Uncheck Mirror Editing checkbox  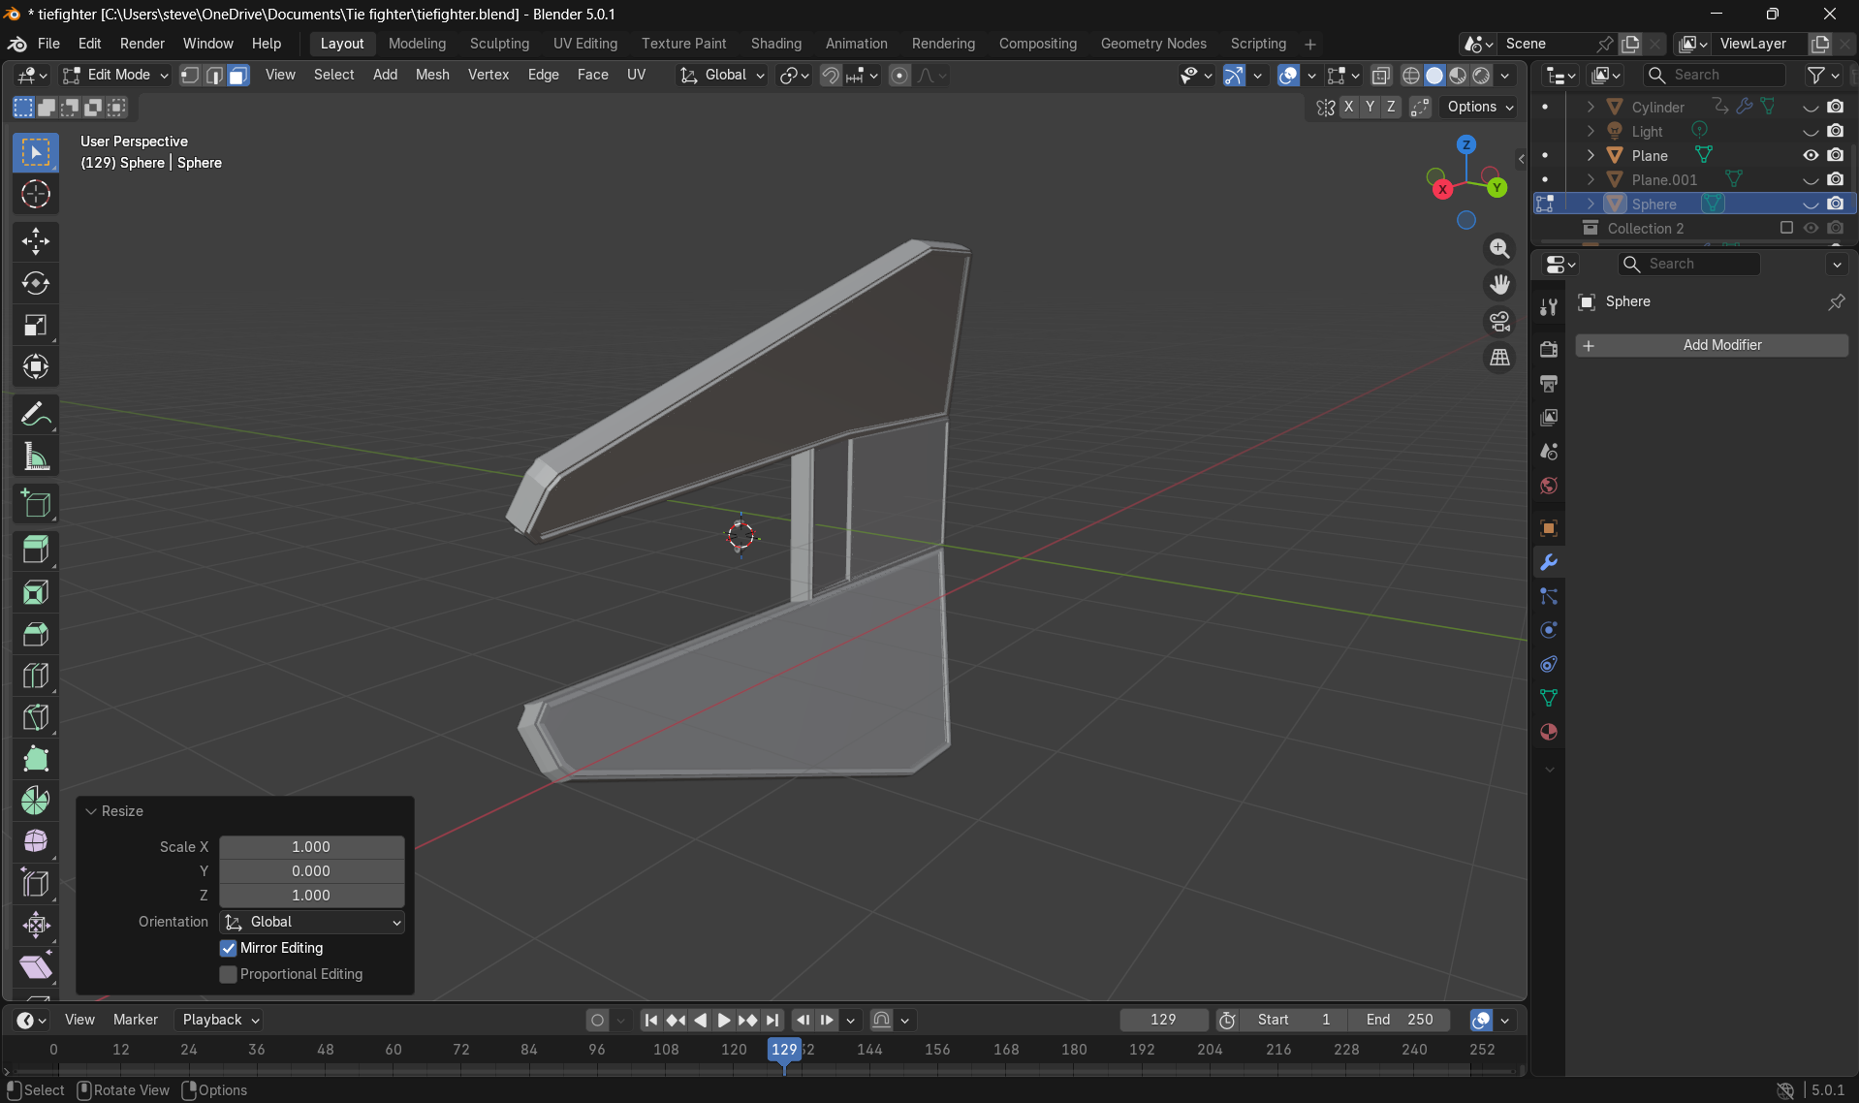point(229,948)
